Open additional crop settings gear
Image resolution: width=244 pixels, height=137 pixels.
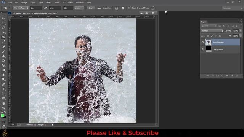coord(123,8)
